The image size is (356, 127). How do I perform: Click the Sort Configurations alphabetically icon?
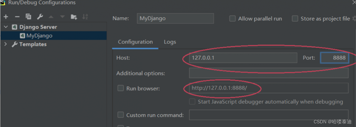pos(85,17)
